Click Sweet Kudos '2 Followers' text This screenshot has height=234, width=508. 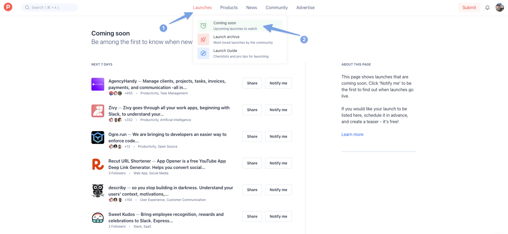117,227
